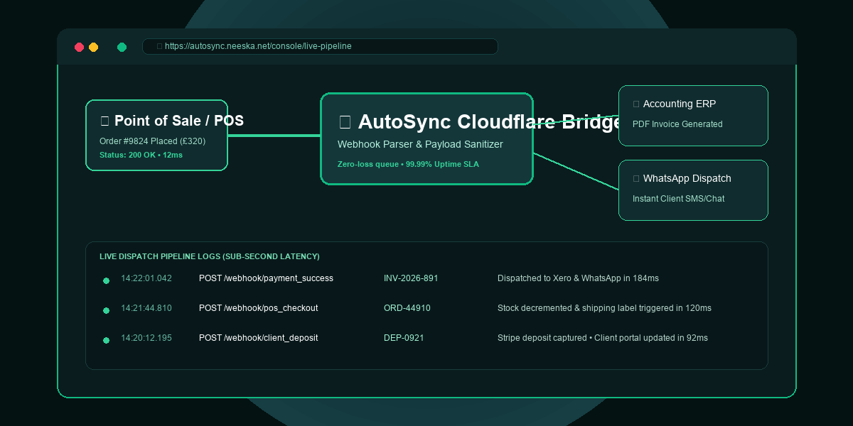Click the Point of Sale icon glyph
This screenshot has height=426, width=853.
[x=104, y=121]
